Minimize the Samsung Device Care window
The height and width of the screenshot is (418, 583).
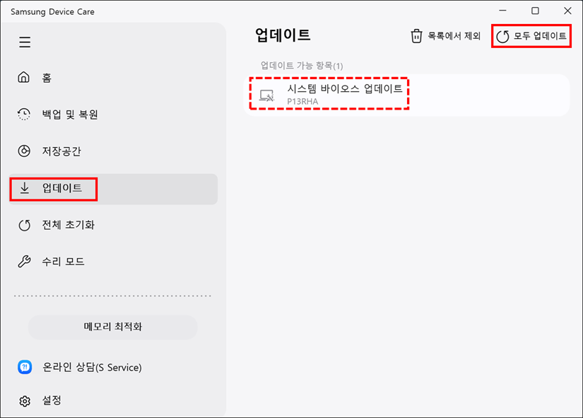coord(502,11)
